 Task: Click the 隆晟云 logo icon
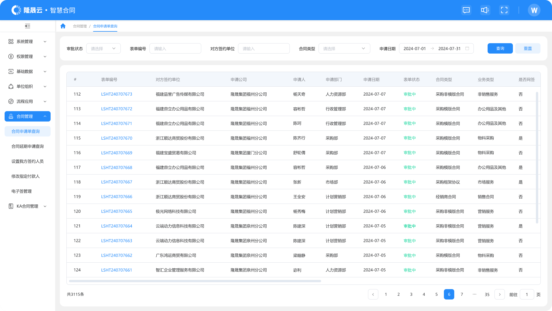[16, 10]
